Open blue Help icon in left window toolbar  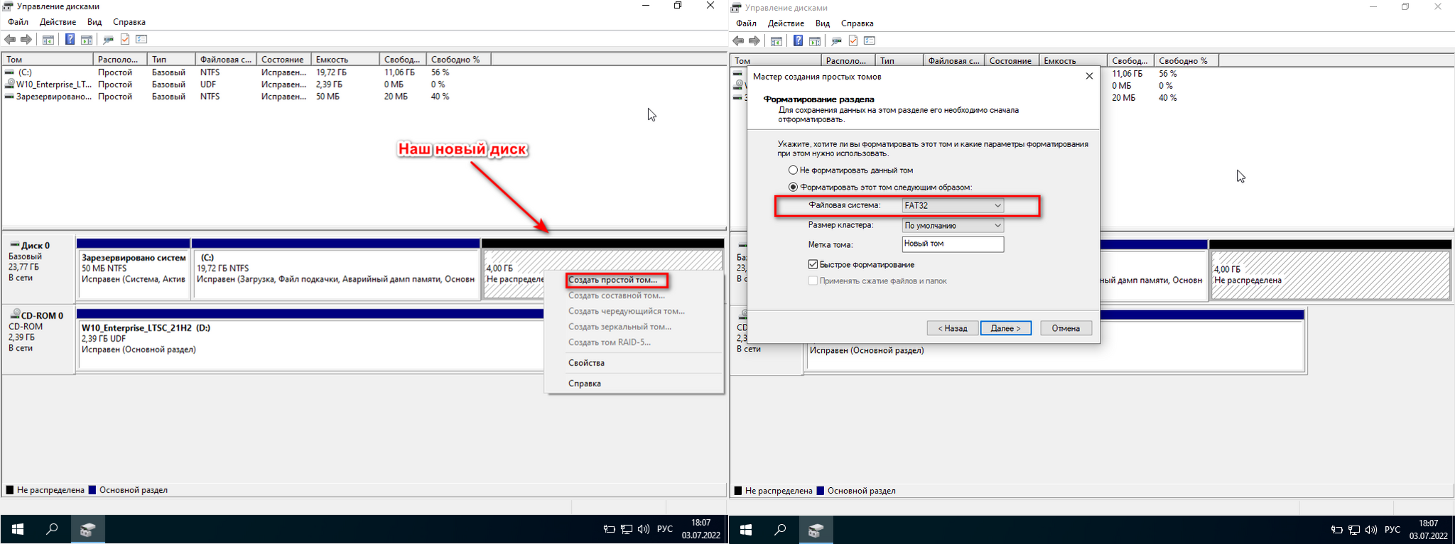70,40
